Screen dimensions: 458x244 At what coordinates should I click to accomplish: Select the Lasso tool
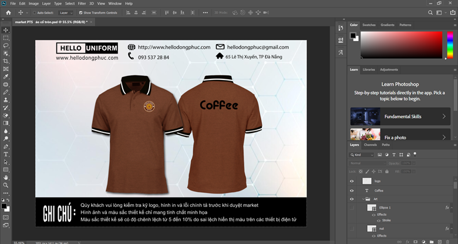coord(6,45)
